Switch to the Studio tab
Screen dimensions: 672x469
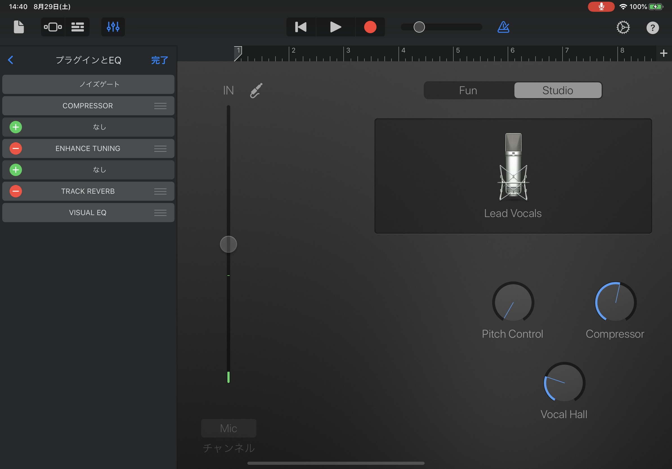[x=558, y=90]
